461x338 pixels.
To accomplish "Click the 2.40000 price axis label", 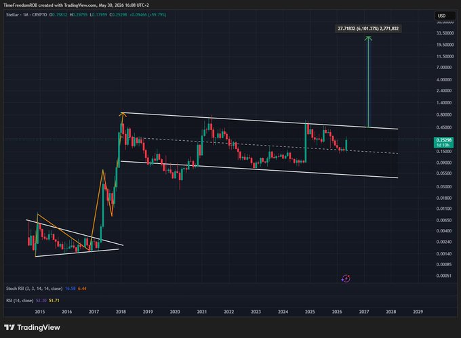I will pyautogui.click(x=444, y=91).
